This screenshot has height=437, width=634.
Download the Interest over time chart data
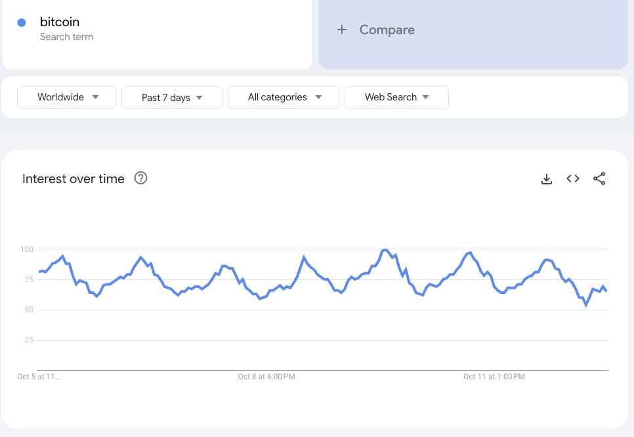pyautogui.click(x=547, y=179)
